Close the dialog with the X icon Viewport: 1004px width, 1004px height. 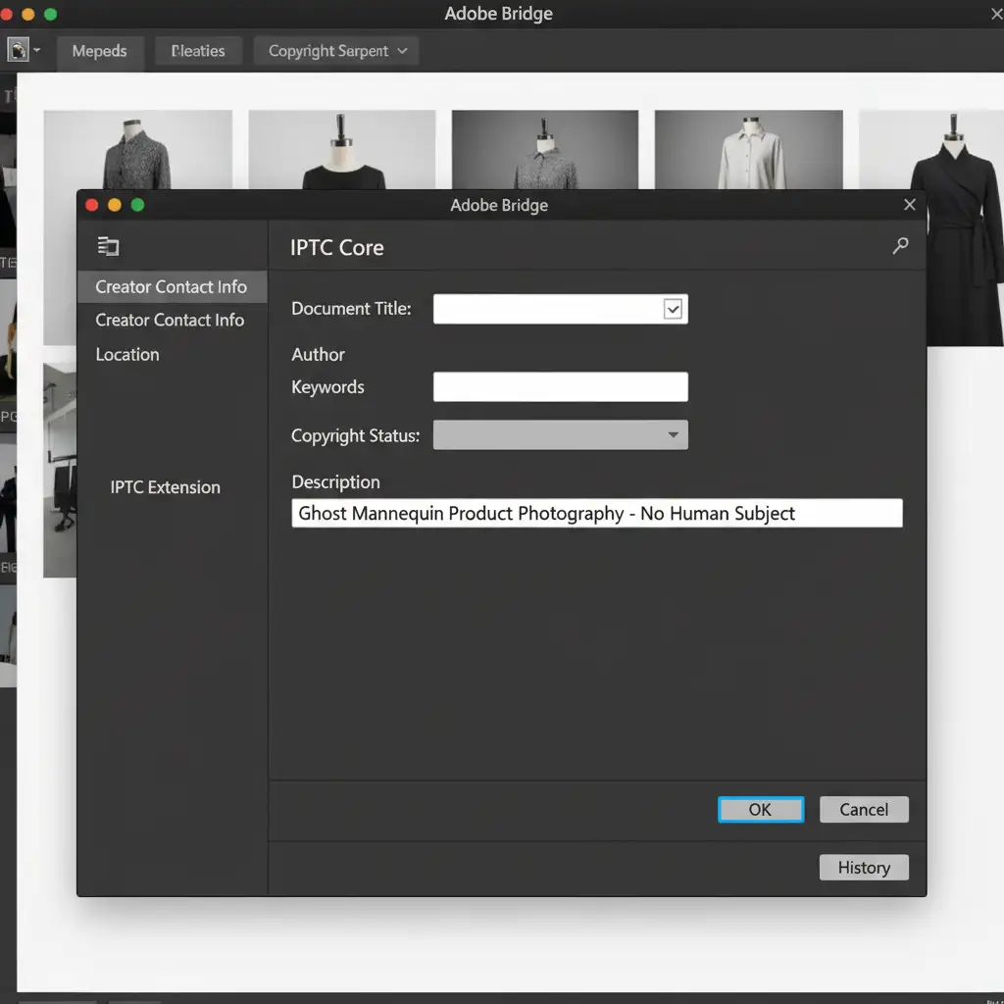(x=909, y=205)
